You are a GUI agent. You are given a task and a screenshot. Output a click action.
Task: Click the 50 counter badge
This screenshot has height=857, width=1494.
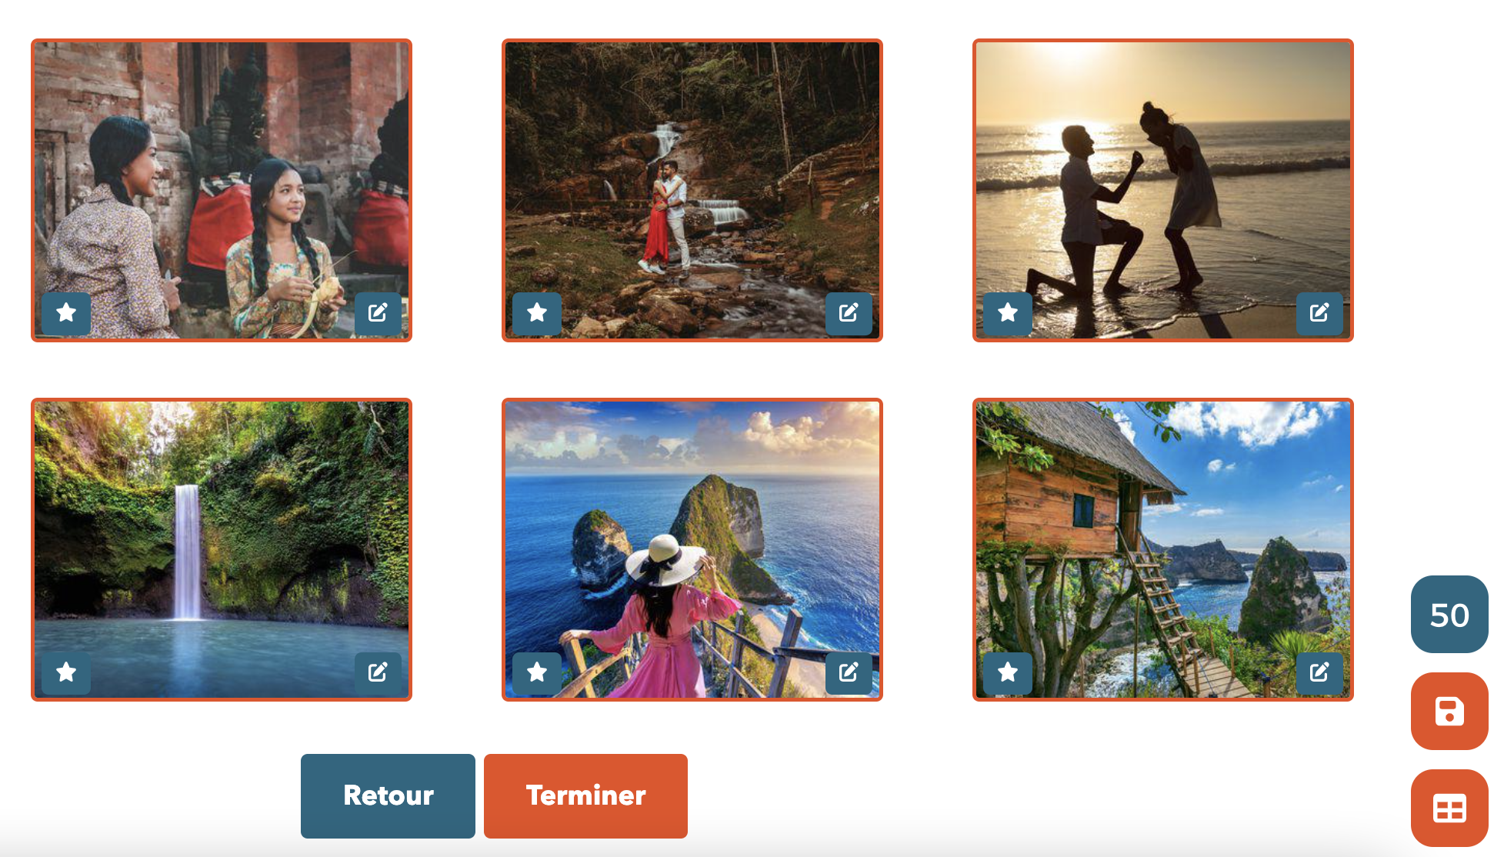coord(1449,614)
